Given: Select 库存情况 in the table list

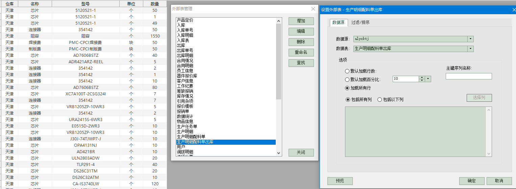Looking at the screenshot, I should pos(226,96).
